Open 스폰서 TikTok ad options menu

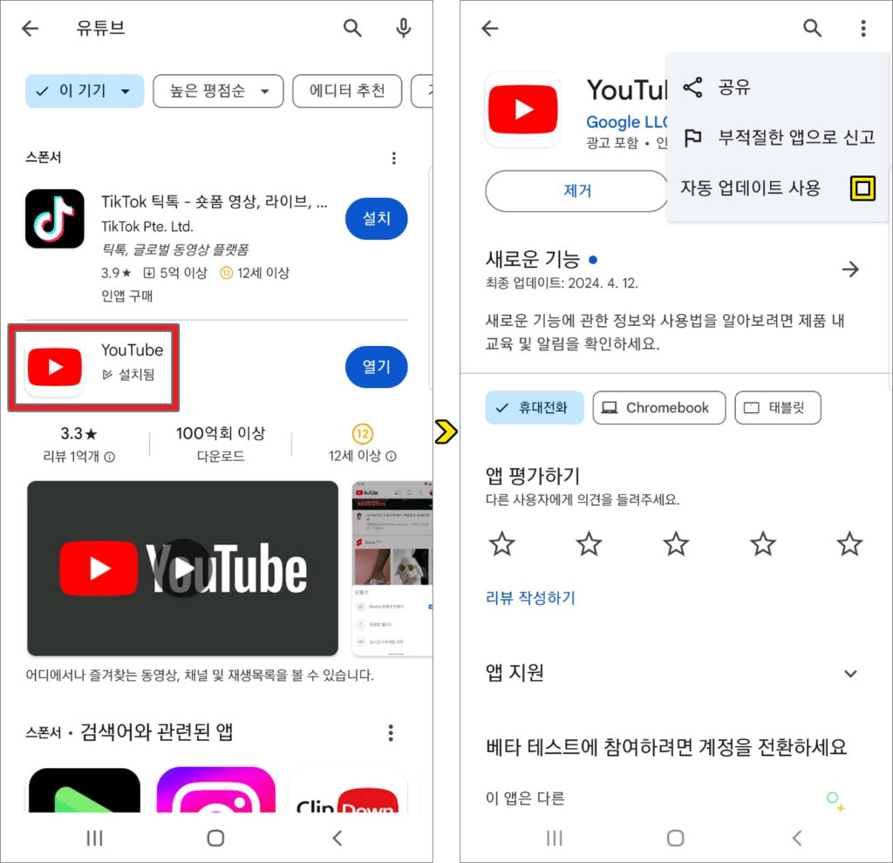pyautogui.click(x=393, y=159)
